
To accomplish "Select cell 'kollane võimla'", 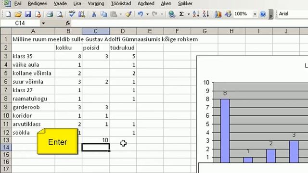I will coord(33,74).
